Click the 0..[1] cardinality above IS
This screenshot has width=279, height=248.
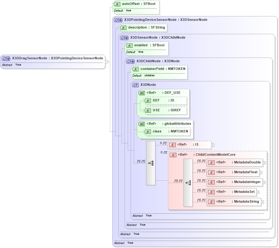tap(163, 143)
